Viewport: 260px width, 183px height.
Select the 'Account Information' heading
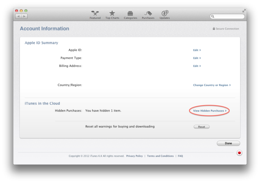tap(44, 28)
